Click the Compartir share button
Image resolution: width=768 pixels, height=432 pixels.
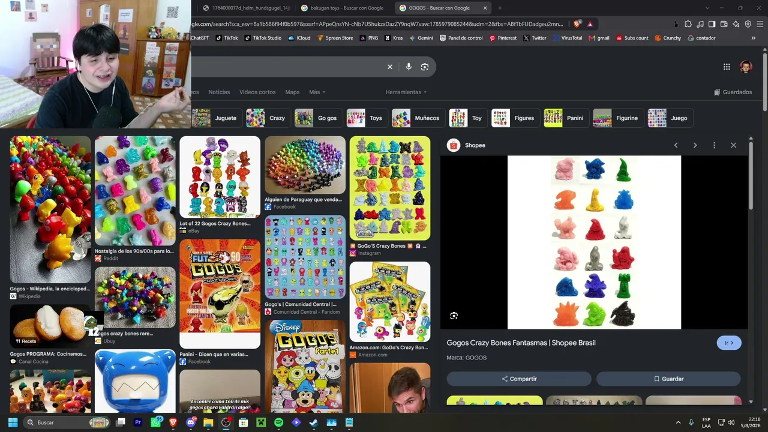(x=519, y=379)
